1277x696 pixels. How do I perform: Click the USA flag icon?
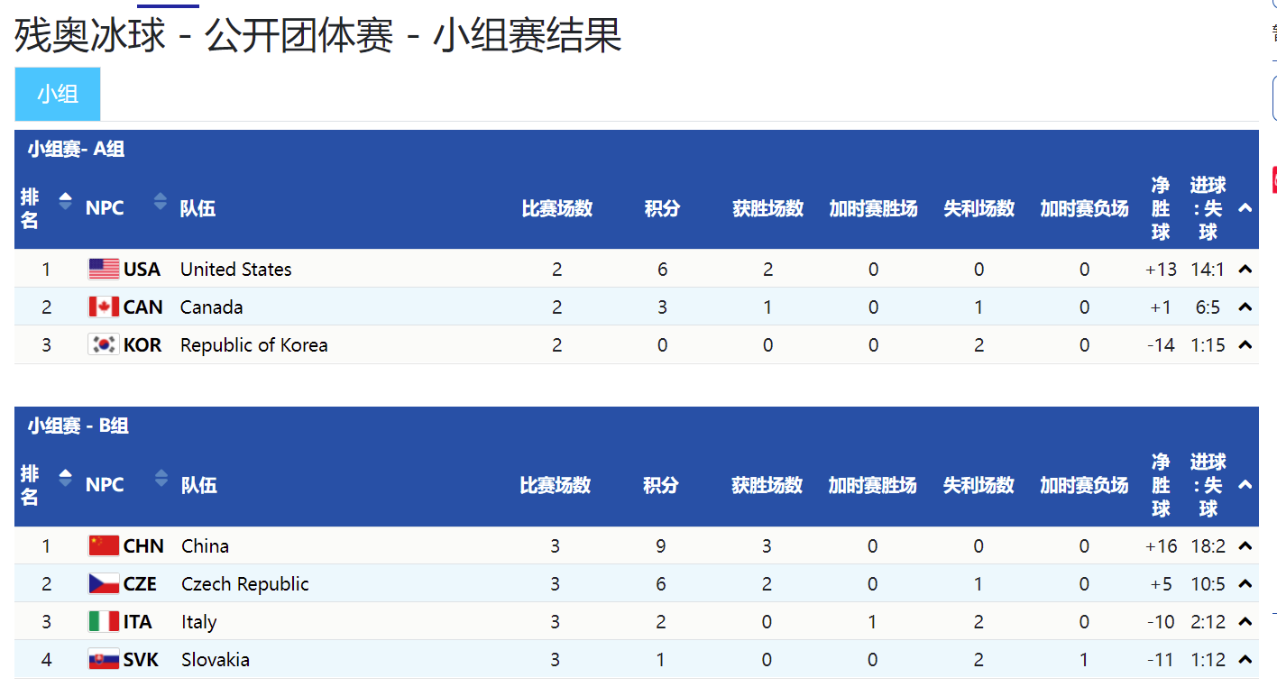[104, 269]
